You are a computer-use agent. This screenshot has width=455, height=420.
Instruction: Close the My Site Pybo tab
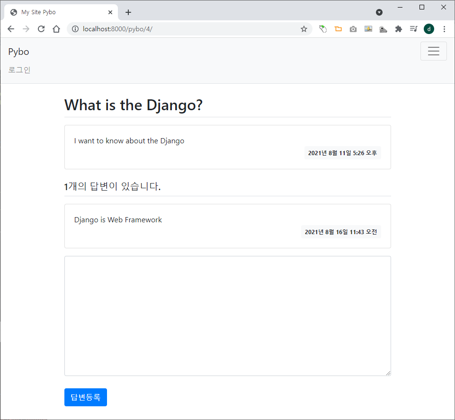[110, 12]
